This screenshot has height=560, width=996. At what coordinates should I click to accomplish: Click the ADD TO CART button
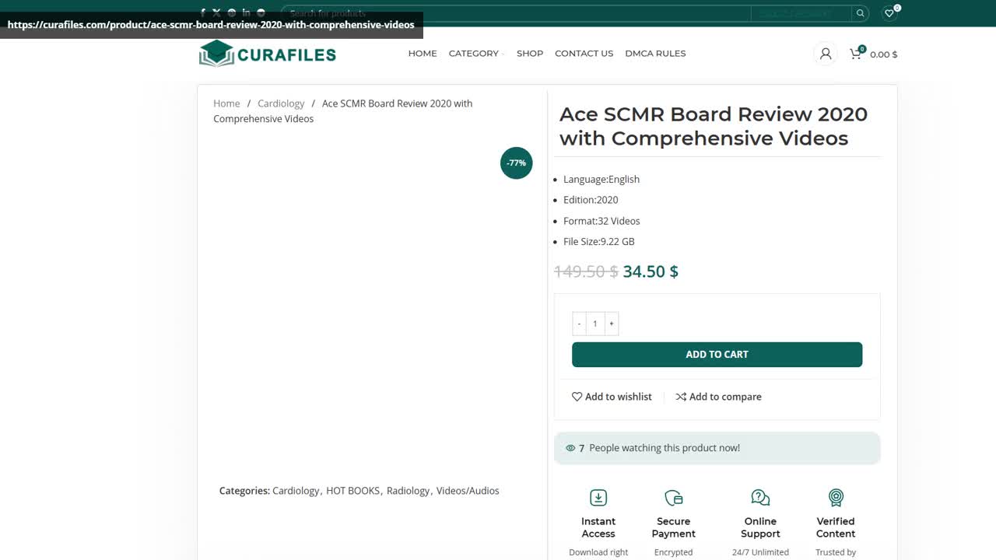pos(717,354)
